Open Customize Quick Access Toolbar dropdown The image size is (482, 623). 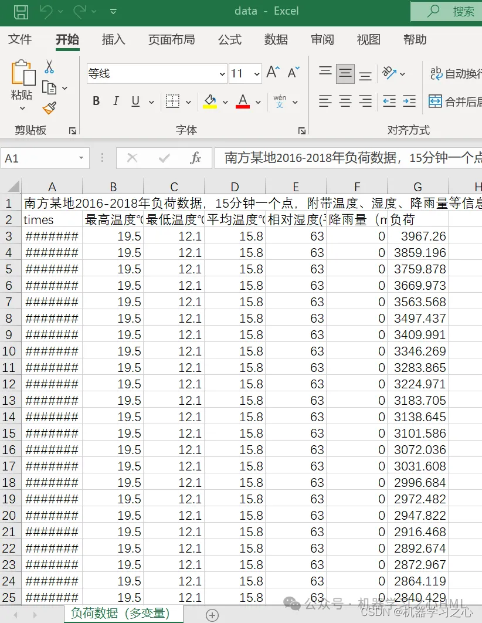tap(113, 12)
